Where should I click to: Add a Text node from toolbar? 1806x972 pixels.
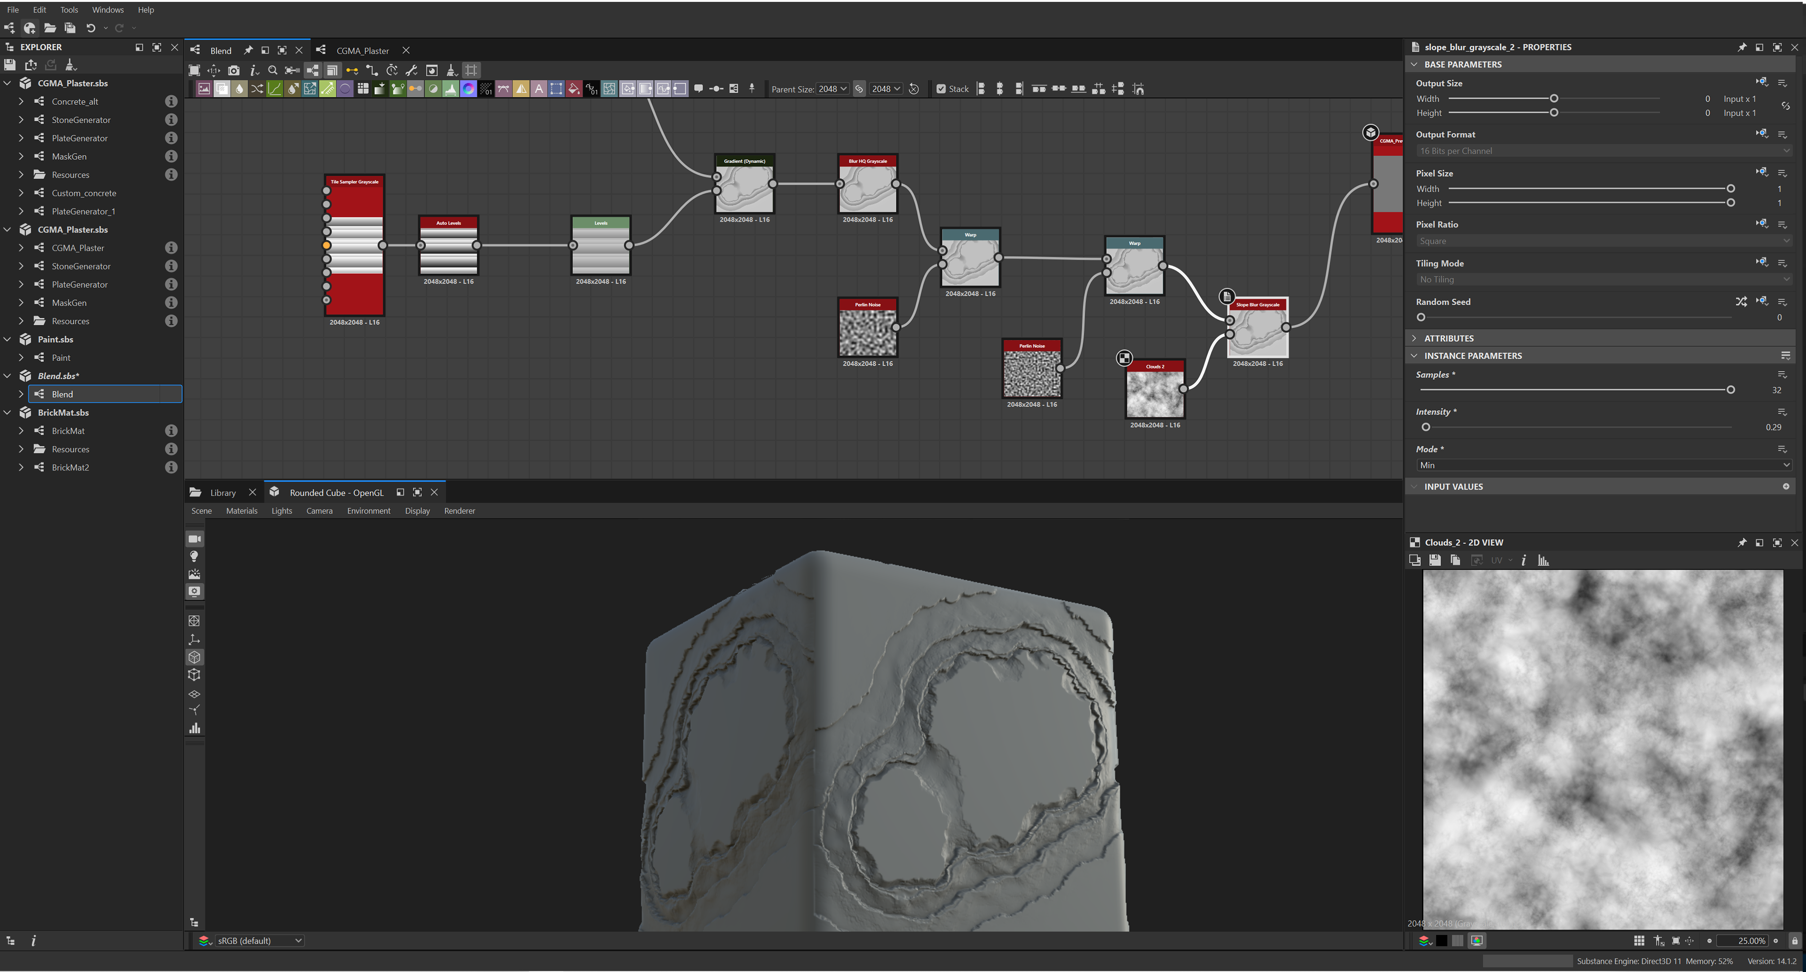click(539, 89)
